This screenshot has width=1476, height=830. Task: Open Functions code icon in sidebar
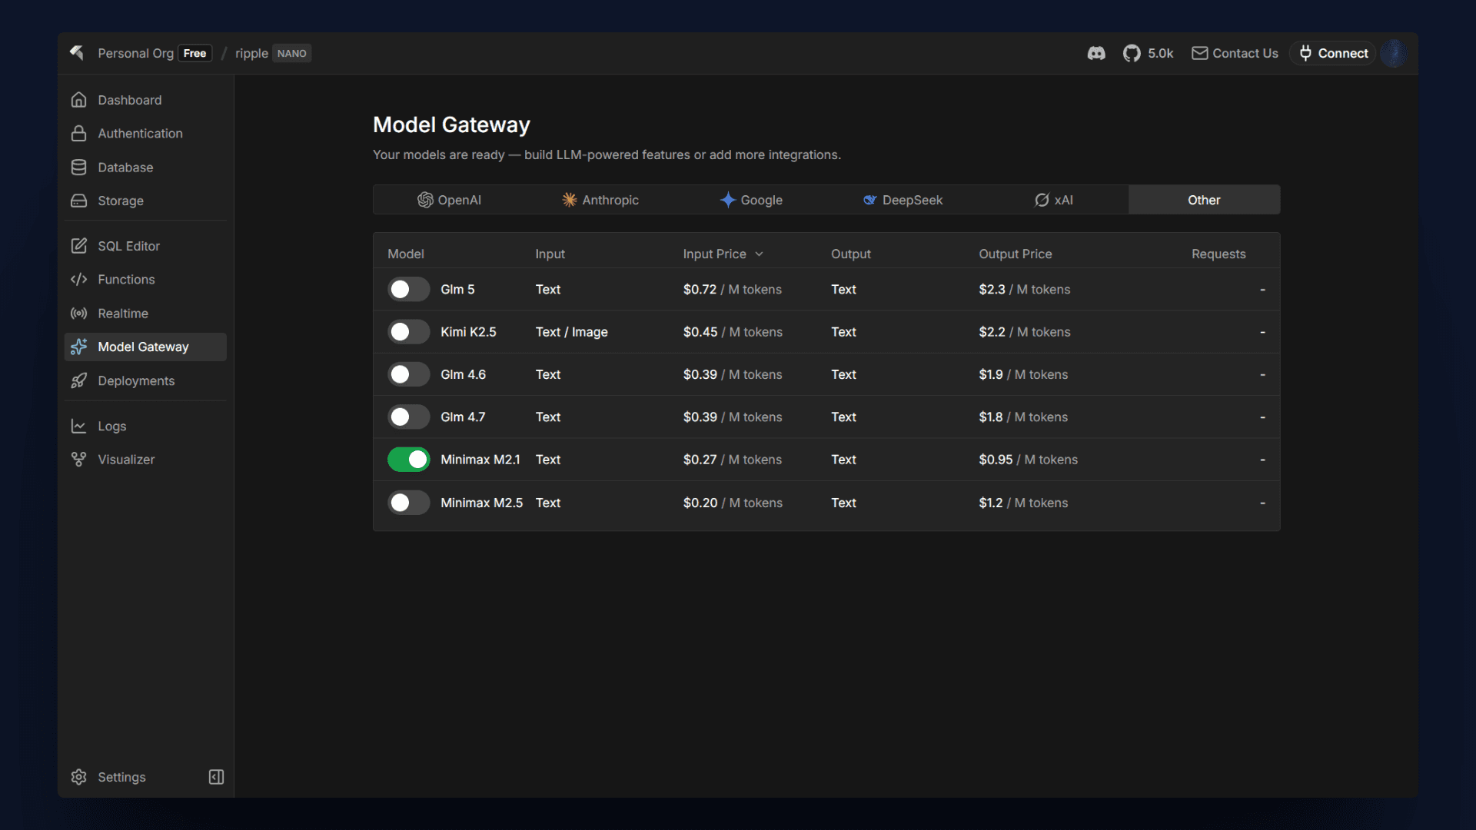78,280
